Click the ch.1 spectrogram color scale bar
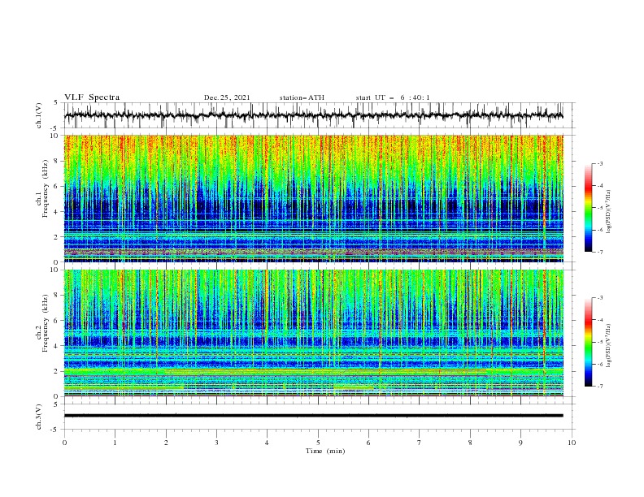The image size is (644, 497). [x=588, y=207]
